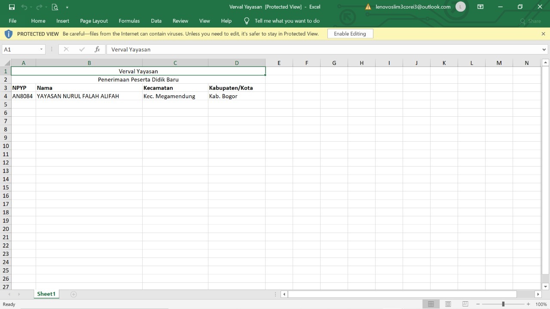Image resolution: width=550 pixels, height=309 pixels.
Task: Close the Protected View message bar
Action: [x=543, y=33]
